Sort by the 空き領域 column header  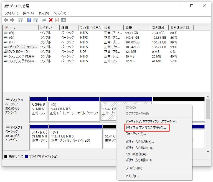pyautogui.click(x=159, y=28)
